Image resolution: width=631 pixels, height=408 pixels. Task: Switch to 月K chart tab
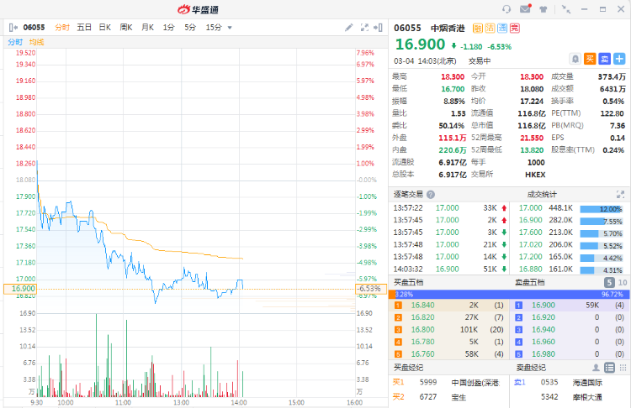pyautogui.click(x=148, y=28)
